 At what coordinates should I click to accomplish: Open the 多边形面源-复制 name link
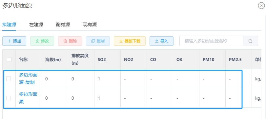(28, 78)
